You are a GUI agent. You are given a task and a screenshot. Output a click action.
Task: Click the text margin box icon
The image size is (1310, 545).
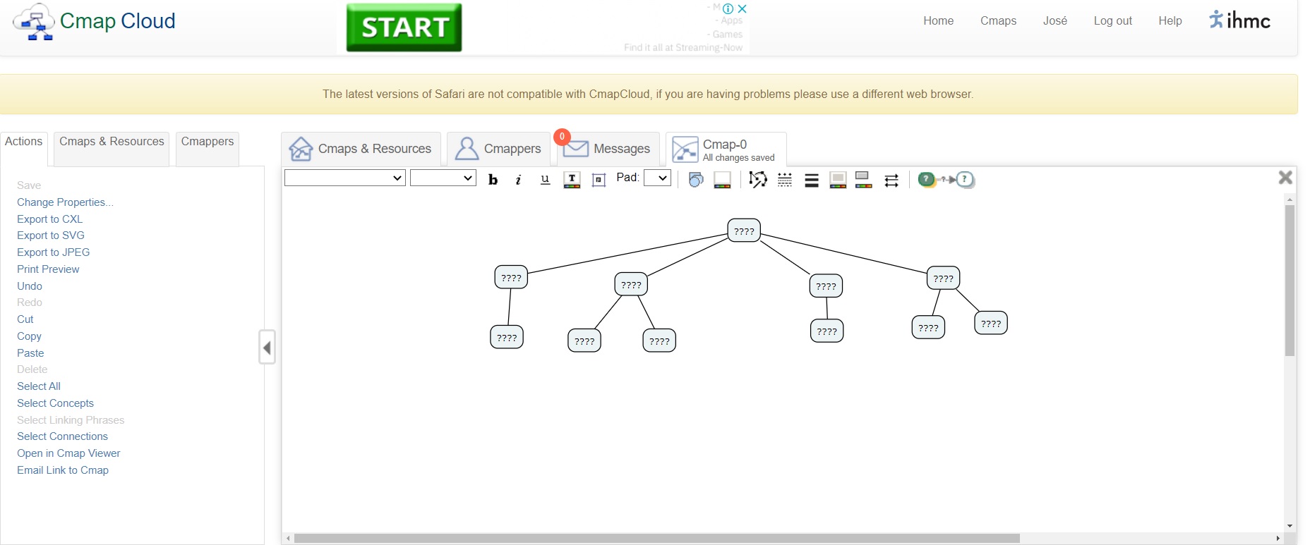599,180
